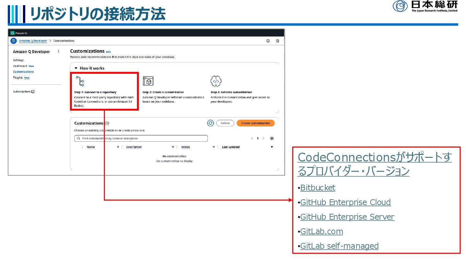The height and width of the screenshot is (262, 466).
Task: Sort by the Status column arrow
Action: coord(214,147)
